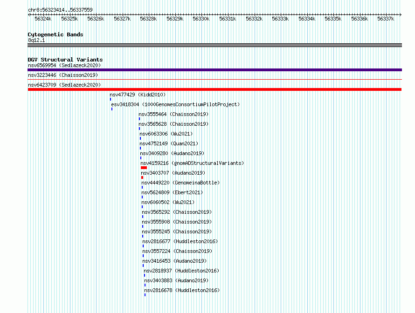The width and height of the screenshot is (415, 313).
Task: Open the nsv2816677 (Huddleston2016) label
Action: click(180, 241)
